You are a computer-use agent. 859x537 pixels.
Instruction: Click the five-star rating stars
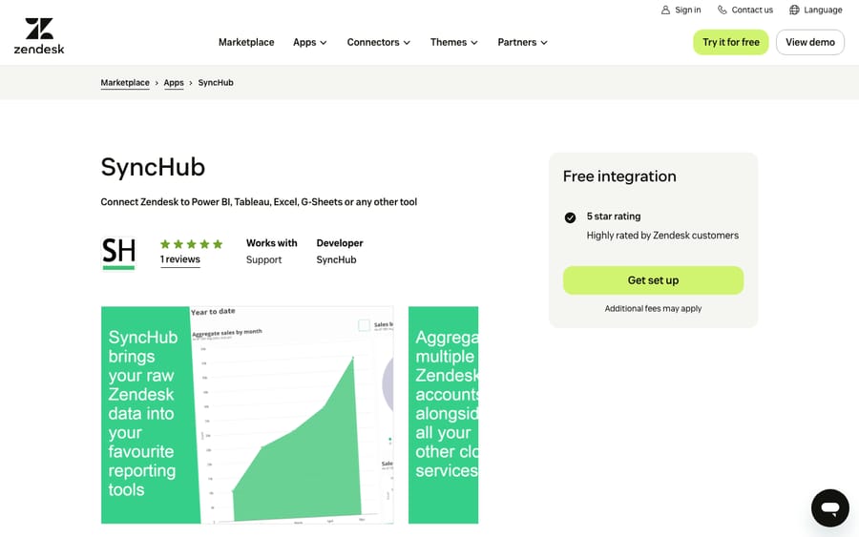(x=191, y=244)
